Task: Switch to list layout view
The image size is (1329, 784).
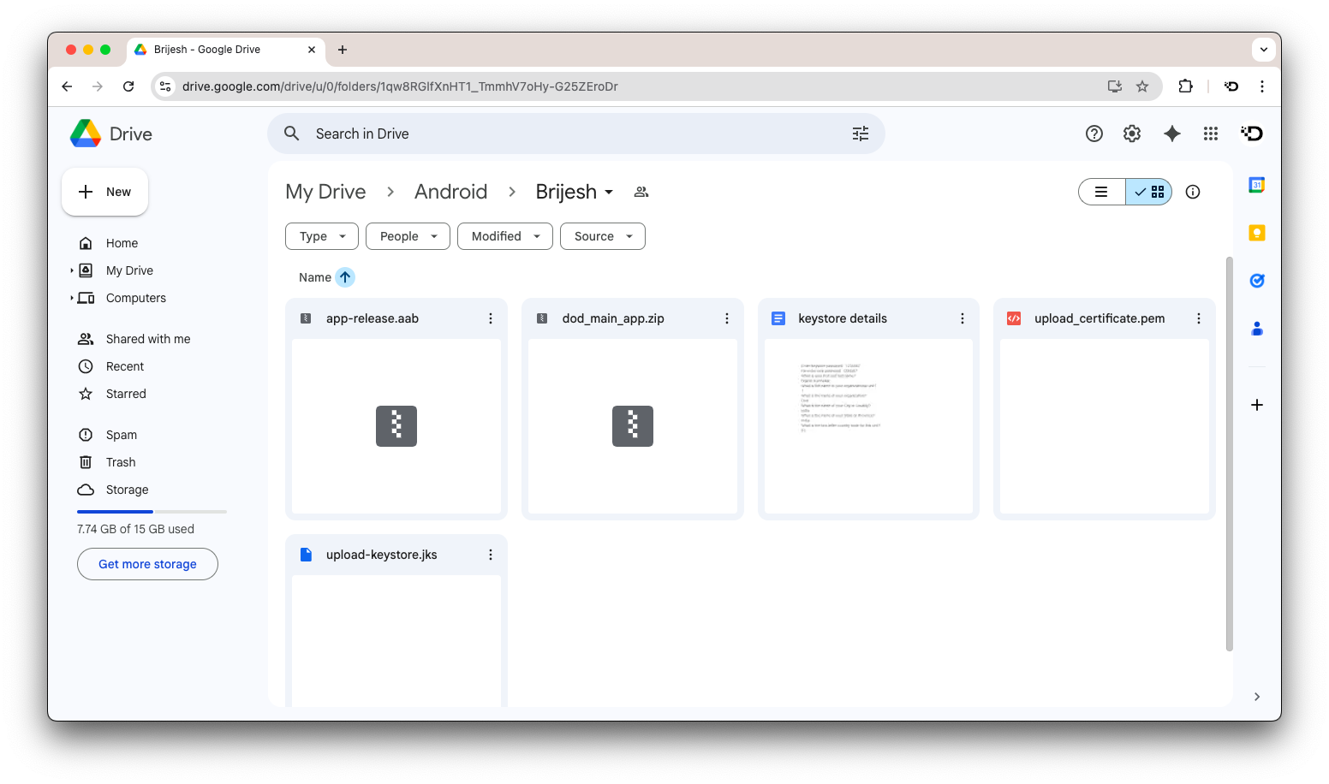Action: tap(1102, 192)
